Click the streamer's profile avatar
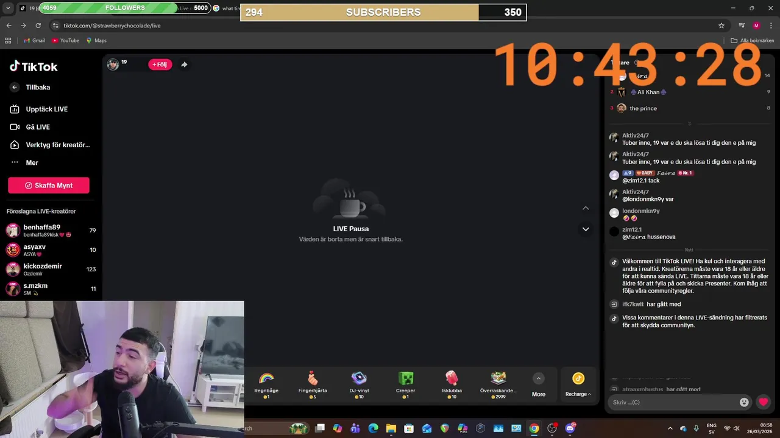The image size is (780, 438). point(113,64)
